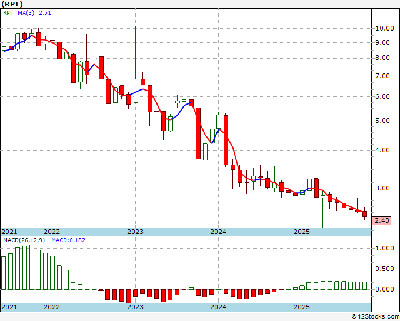This screenshot has width=400, height=321.
Task: Click the 2023 label on MACD timeline
Action: [135, 307]
